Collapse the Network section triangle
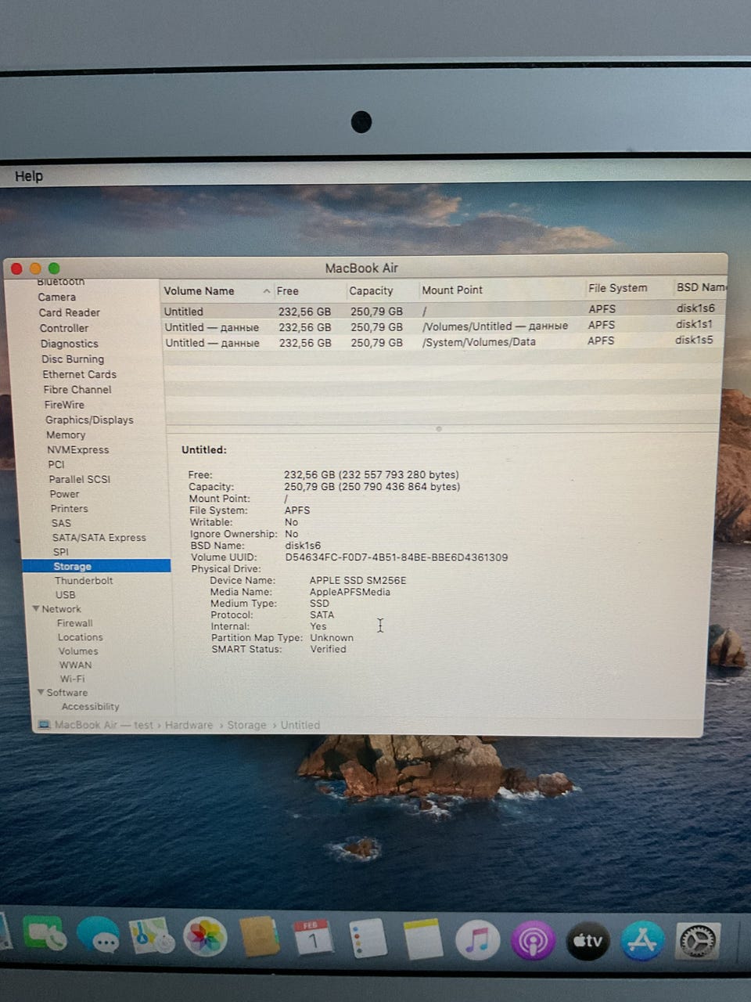This screenshot has height=1002, width=751. point(36,608)
